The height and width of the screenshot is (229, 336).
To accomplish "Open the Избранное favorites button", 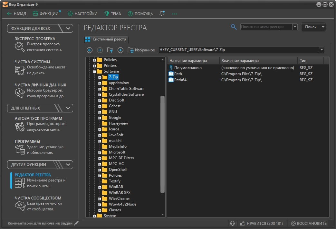I will tap(141, 50).
